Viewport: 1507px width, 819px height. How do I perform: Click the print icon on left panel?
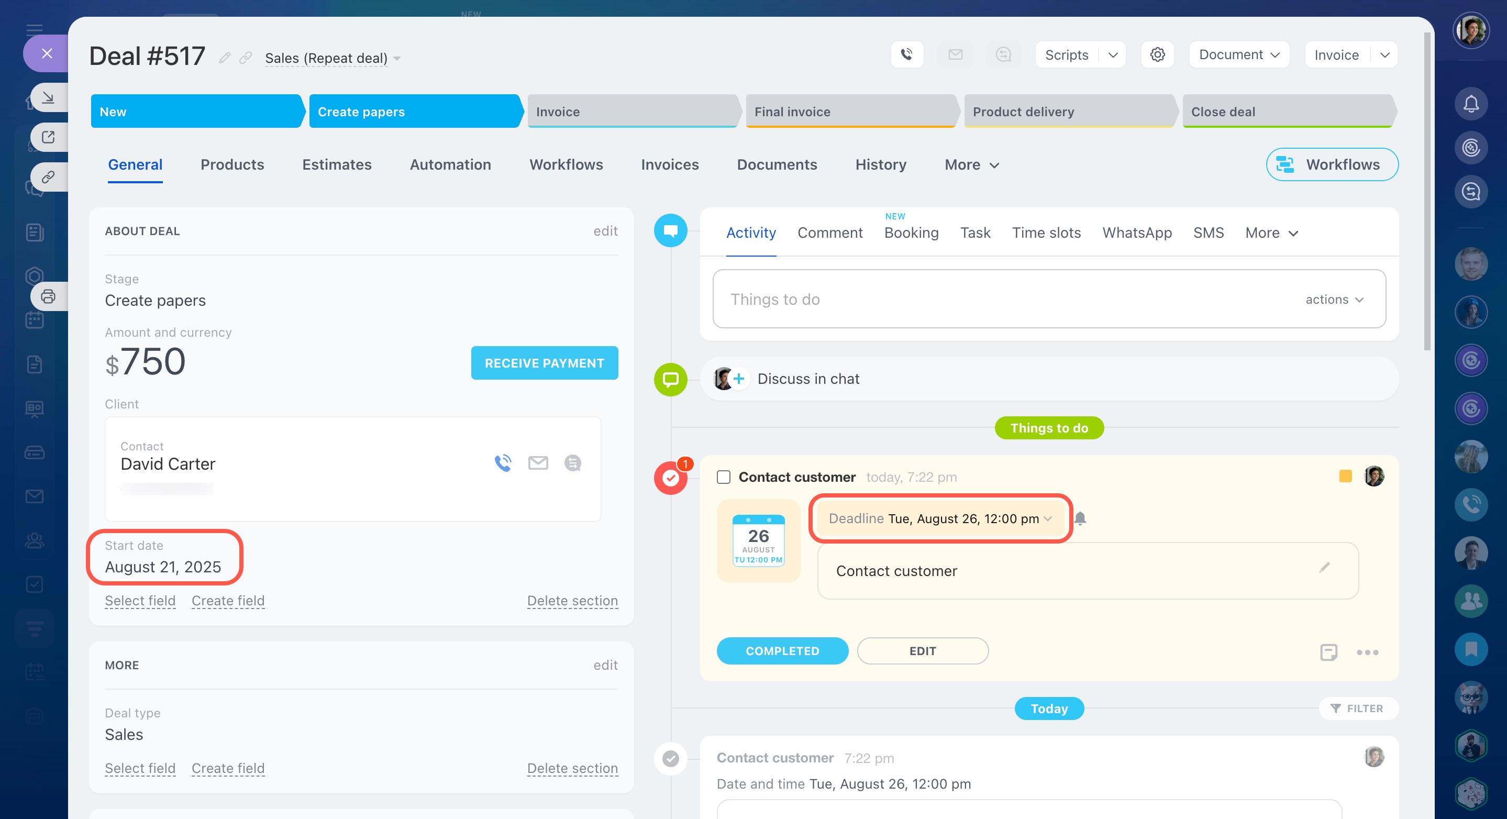(48, 296)
